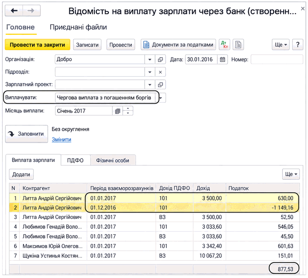Screen dimensions: 308x278
Task: Click into the Номер field
Action: click(277, 59)
